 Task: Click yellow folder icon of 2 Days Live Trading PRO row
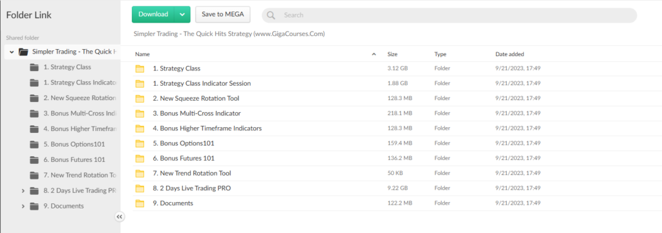(x=140, y=188)
